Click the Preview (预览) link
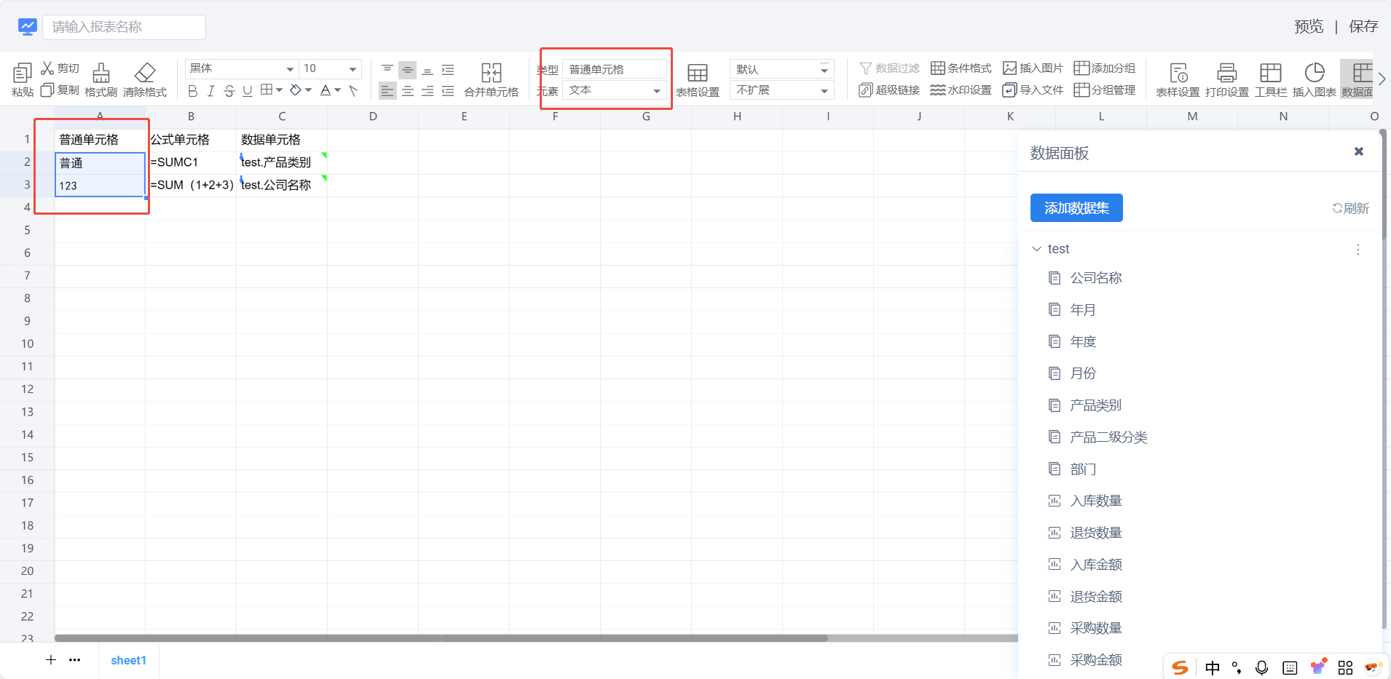The width and height of the screenshot is (1391, 679). click(1308, 27)
